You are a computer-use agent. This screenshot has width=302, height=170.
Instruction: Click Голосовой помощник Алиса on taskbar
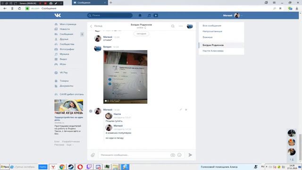[219, 167]
